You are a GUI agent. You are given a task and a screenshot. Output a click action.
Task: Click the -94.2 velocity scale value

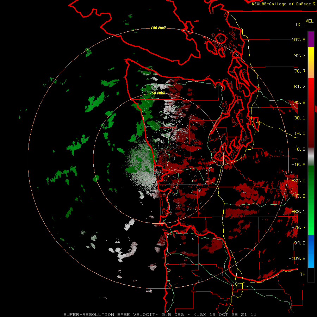click(x=298, y=243)
